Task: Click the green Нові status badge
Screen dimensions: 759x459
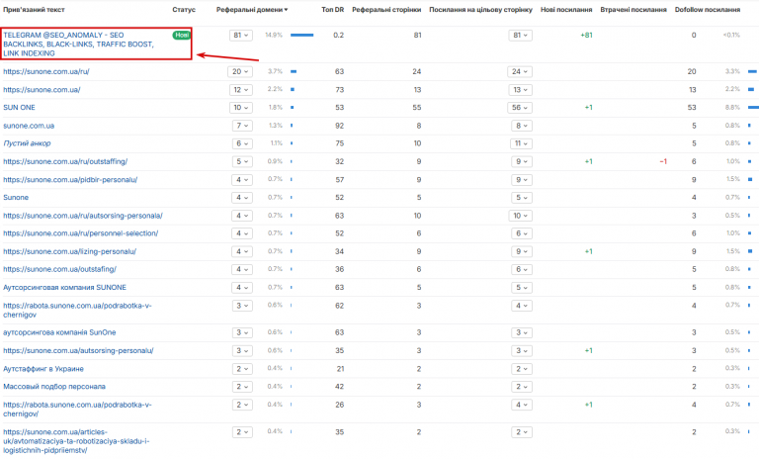Action: (182, 35)
